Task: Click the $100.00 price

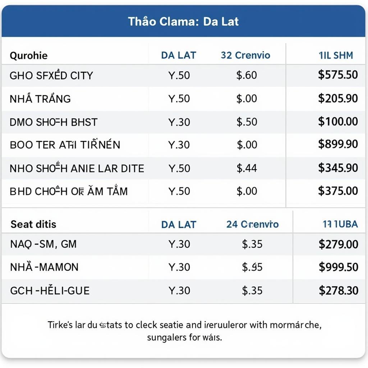Action: pos(338,121)
